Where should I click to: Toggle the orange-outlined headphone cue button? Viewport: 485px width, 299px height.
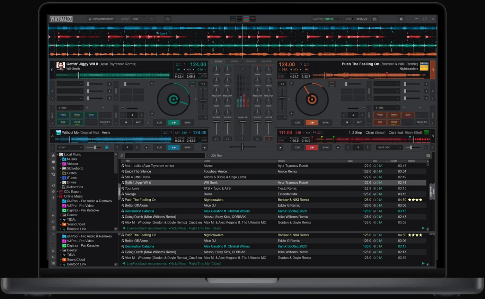268,138
